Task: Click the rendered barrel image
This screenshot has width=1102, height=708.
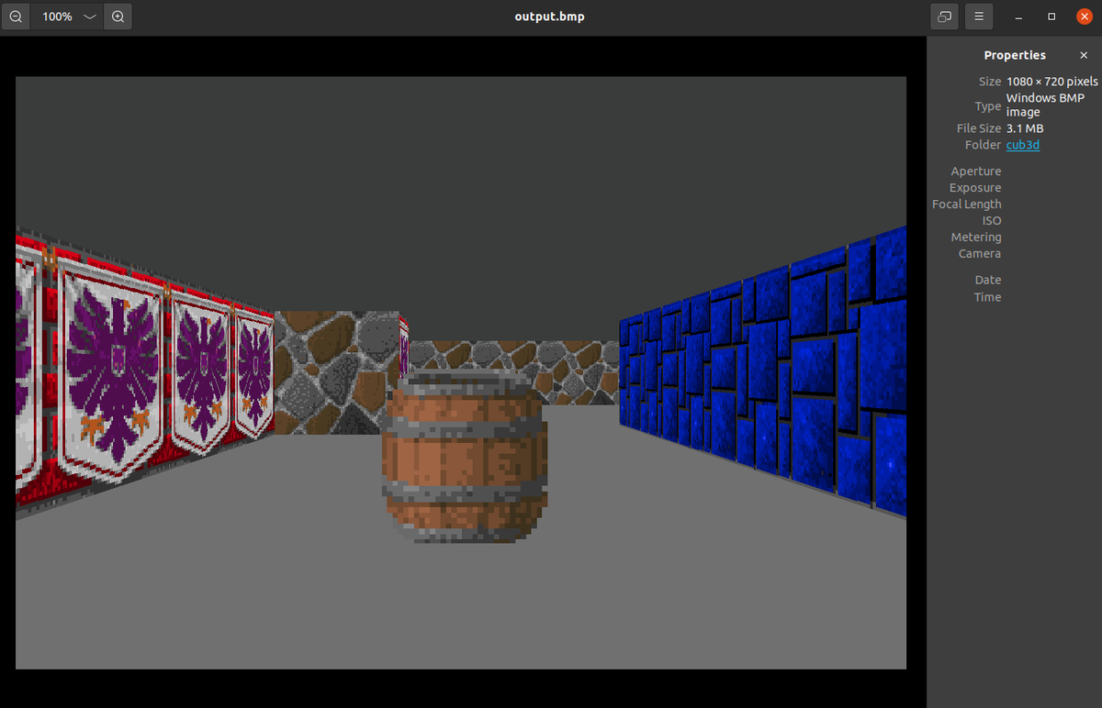Action: pyautogui.click(x=464, y=456)
